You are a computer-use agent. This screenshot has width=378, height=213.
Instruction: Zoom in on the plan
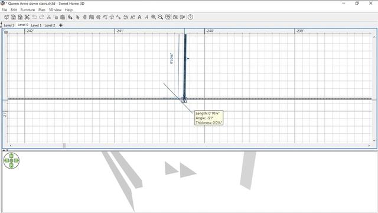coord(154,17)
